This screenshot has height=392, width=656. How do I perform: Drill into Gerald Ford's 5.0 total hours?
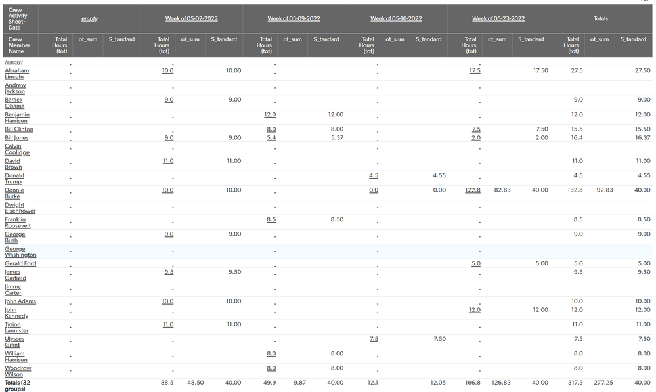pyautogui.click(x=476, y=263)
